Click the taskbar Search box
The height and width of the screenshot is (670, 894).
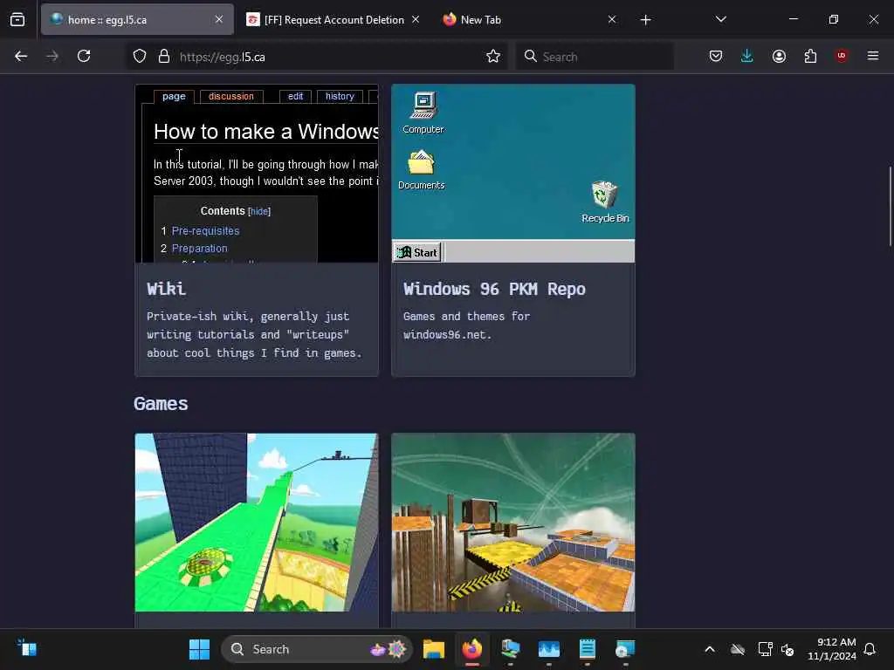[x=316, y=649]
